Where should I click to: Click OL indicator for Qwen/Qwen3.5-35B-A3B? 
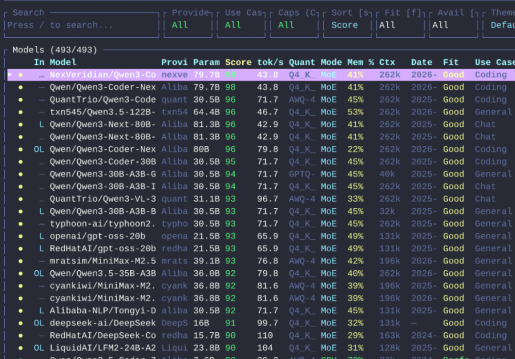[39, 274]
